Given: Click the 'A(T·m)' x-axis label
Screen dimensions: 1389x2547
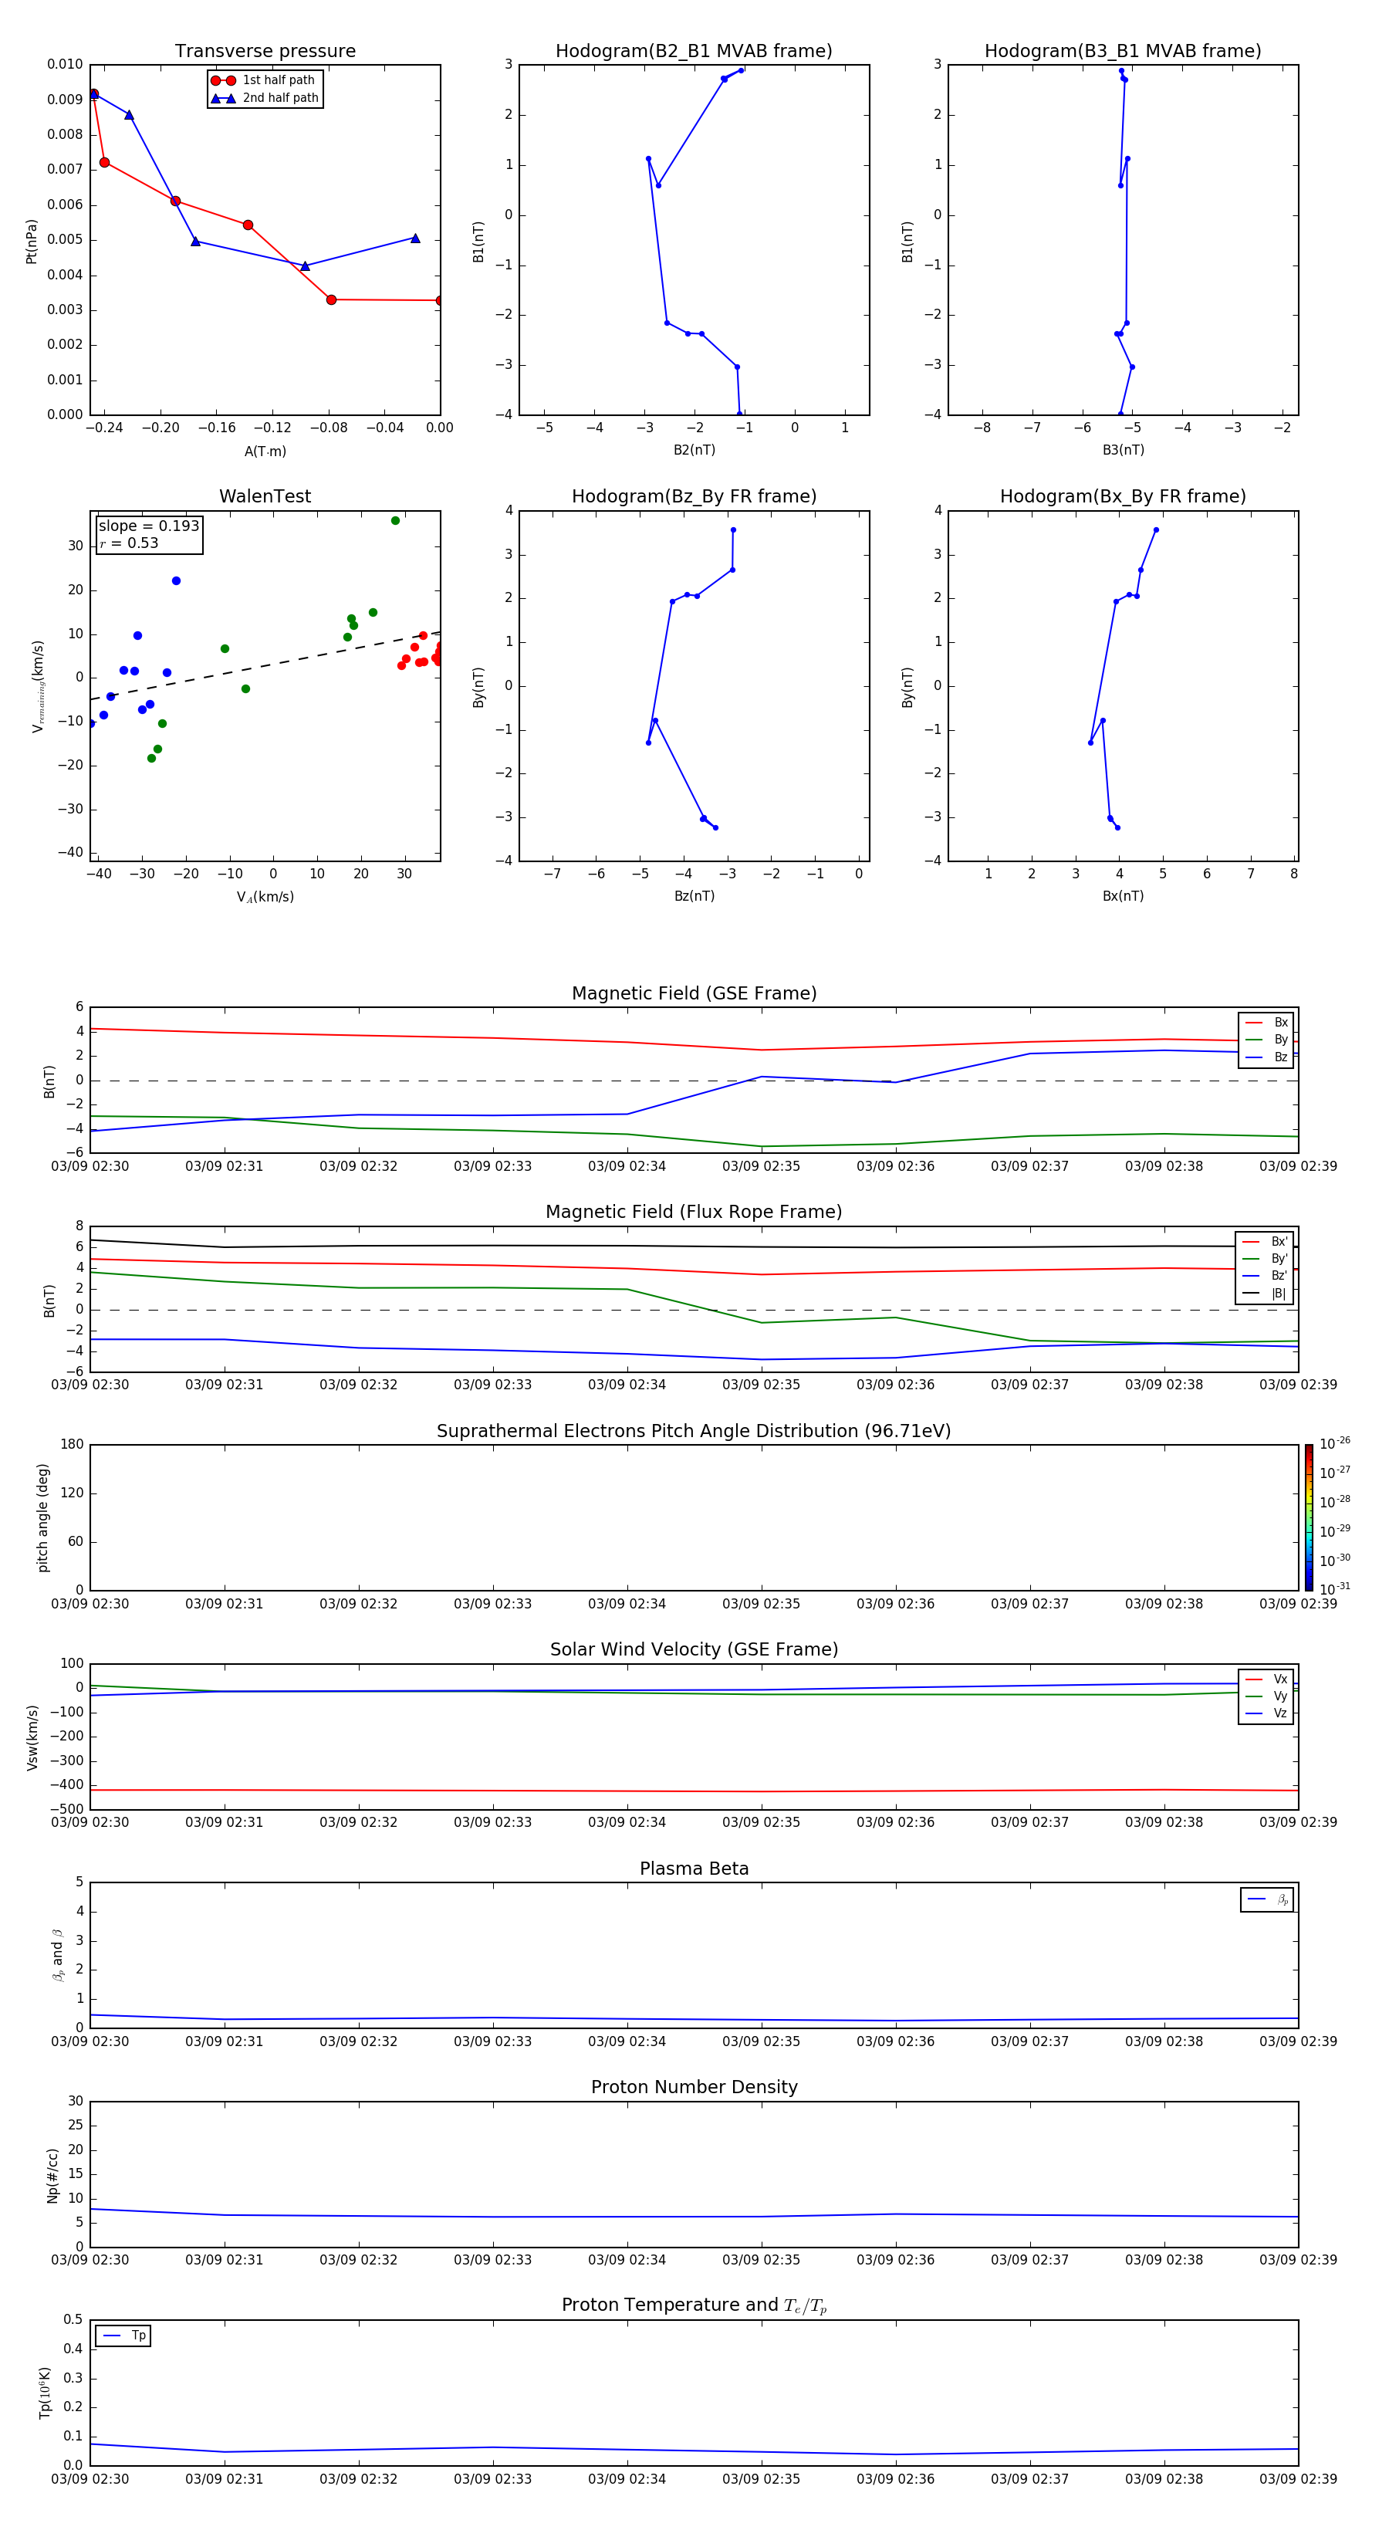Looking at the screenshot, I should click(x=265, y=452).
